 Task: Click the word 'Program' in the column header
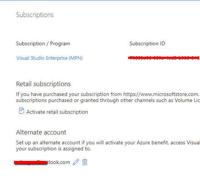coord(60,43)
